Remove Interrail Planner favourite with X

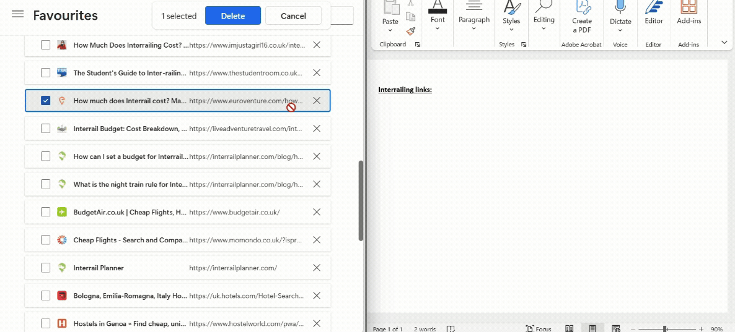pos(317,268)
